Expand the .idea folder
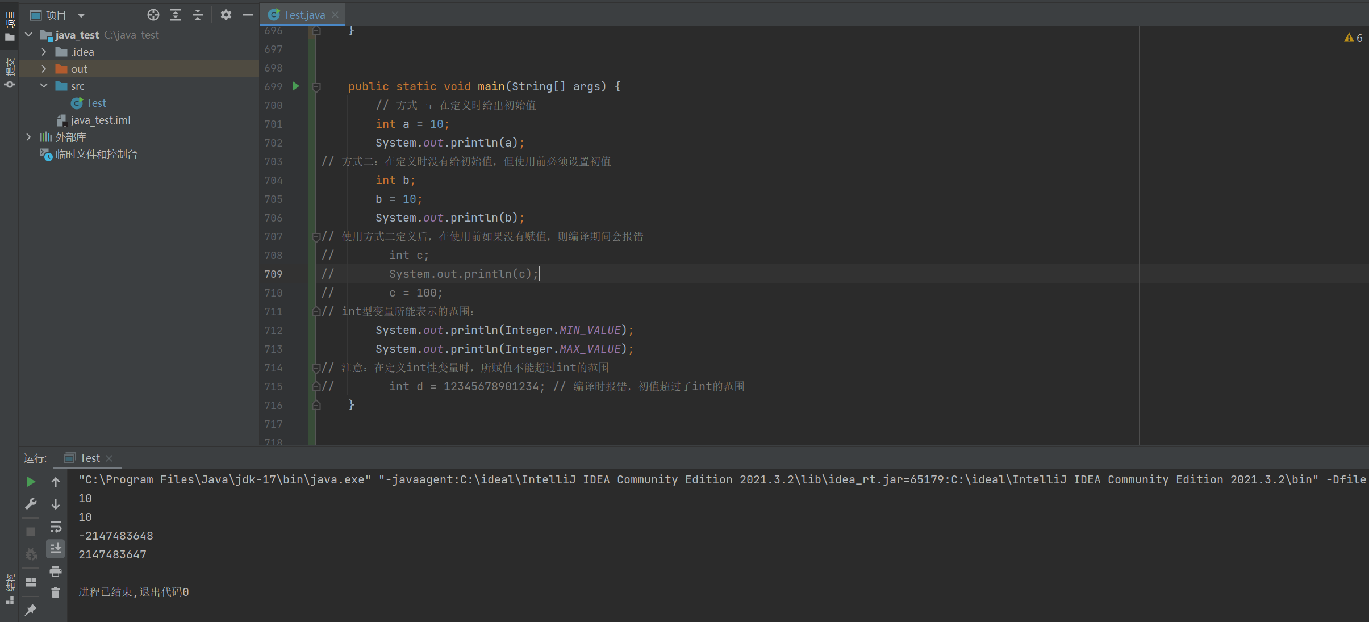 click(44, 52)
